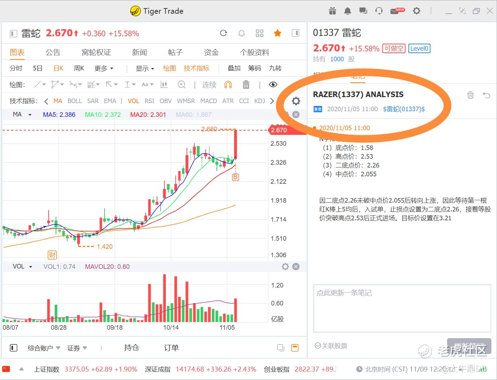497x380 pixels.
Task: Select the candlestick bar drawing tool
Action: coord(164,84)
